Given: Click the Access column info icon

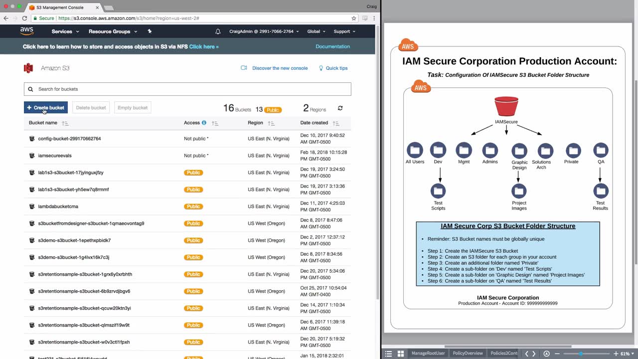Looking at the screenshot, I should [x=204, y=123].
